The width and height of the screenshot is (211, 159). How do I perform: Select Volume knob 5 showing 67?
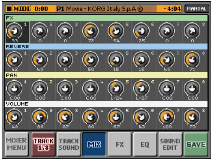[x=116, y=117]
